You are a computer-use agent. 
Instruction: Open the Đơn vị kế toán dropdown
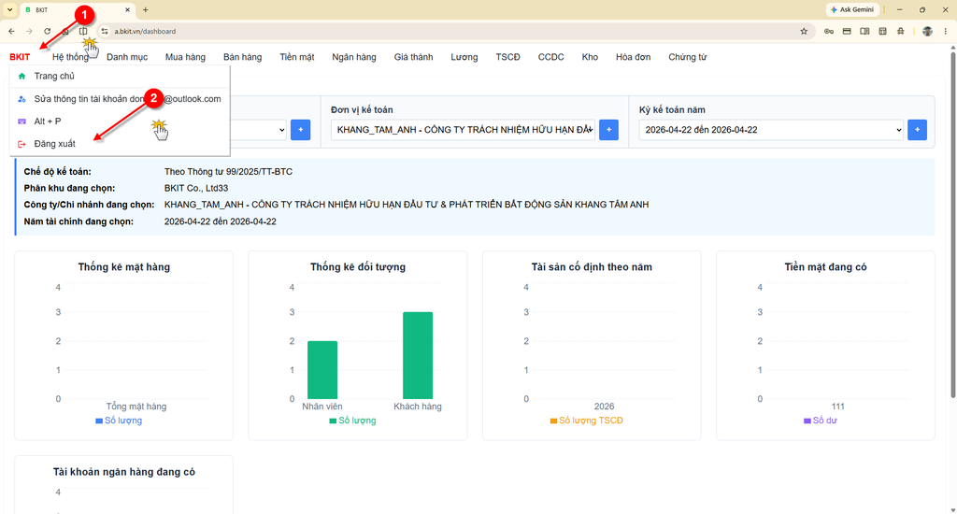[x=463, y=129]
